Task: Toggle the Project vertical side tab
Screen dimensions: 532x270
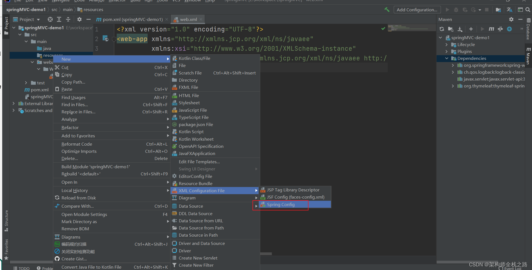Action: (6, 26)
